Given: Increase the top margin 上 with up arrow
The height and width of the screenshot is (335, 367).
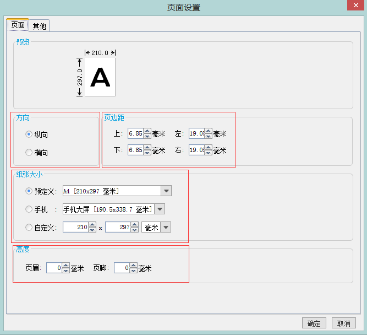Looking at the screenshot, I should (x=147, y=131).
